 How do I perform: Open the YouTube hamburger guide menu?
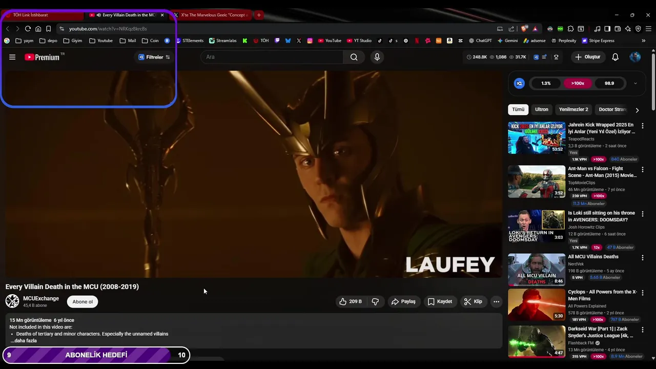click(12, 57)
